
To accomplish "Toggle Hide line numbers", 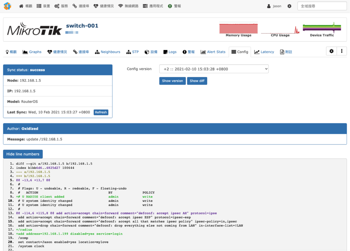I will point(23,154).
